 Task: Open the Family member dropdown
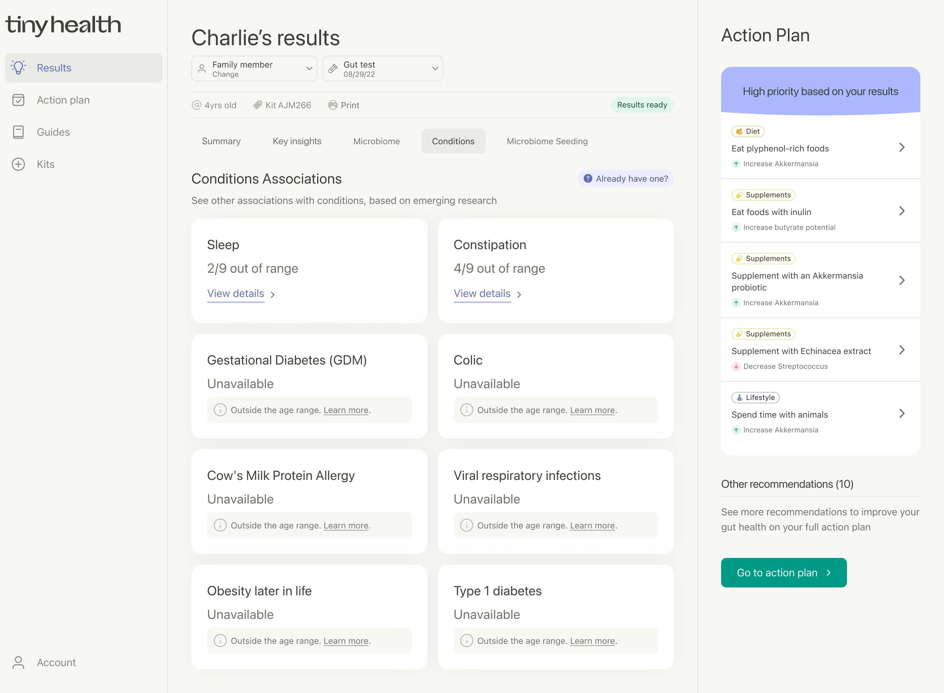tap(254, 69)
